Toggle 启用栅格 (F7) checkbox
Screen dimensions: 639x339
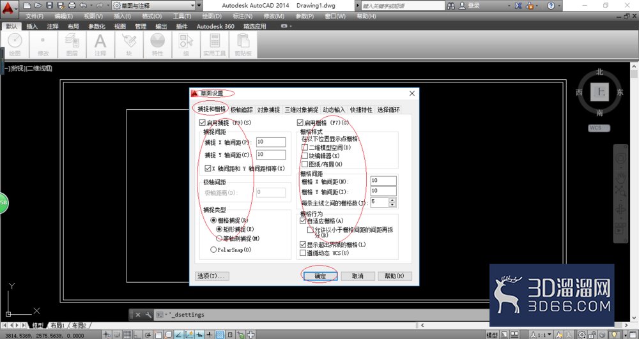300,123
